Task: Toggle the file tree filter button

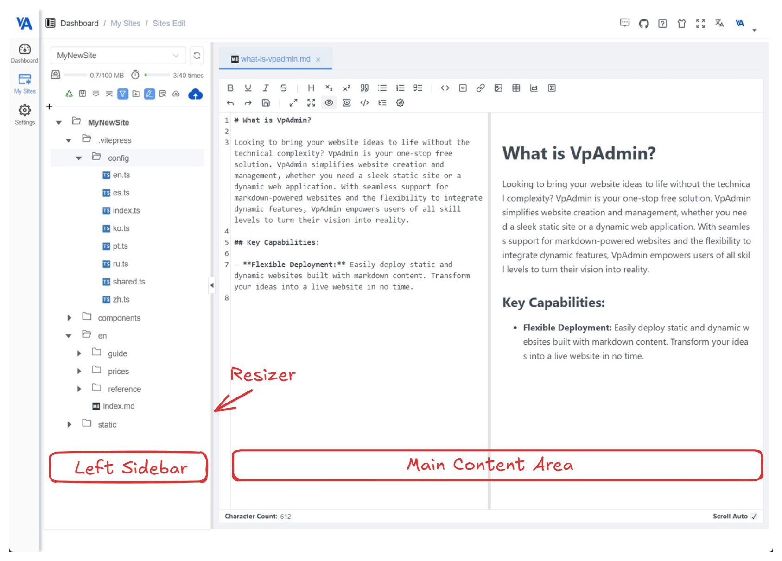Action: (x=122, y=94)
